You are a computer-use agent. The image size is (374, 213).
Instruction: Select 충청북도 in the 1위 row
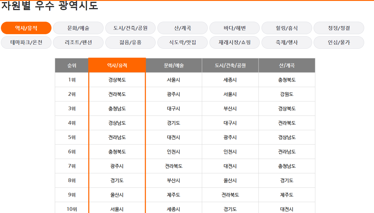(x=287, y=80)
